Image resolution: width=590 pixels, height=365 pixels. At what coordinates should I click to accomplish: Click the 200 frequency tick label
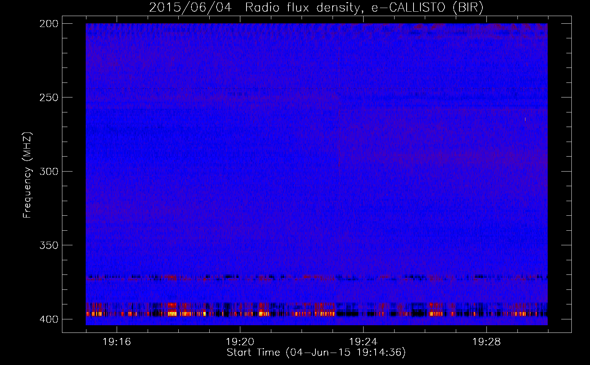coord(49,24)
